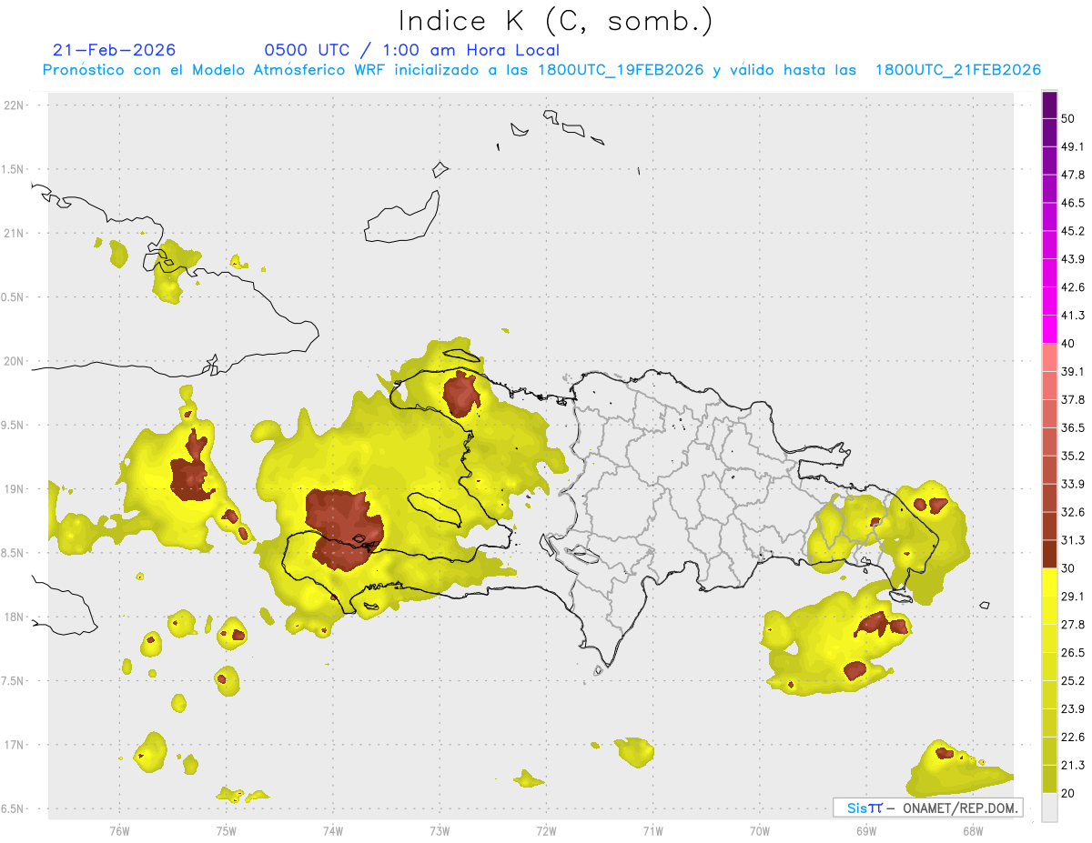The image size is (1092, 843).
Task: Click the colorbar value '45.2'
Action: (x=1073, y=231)
